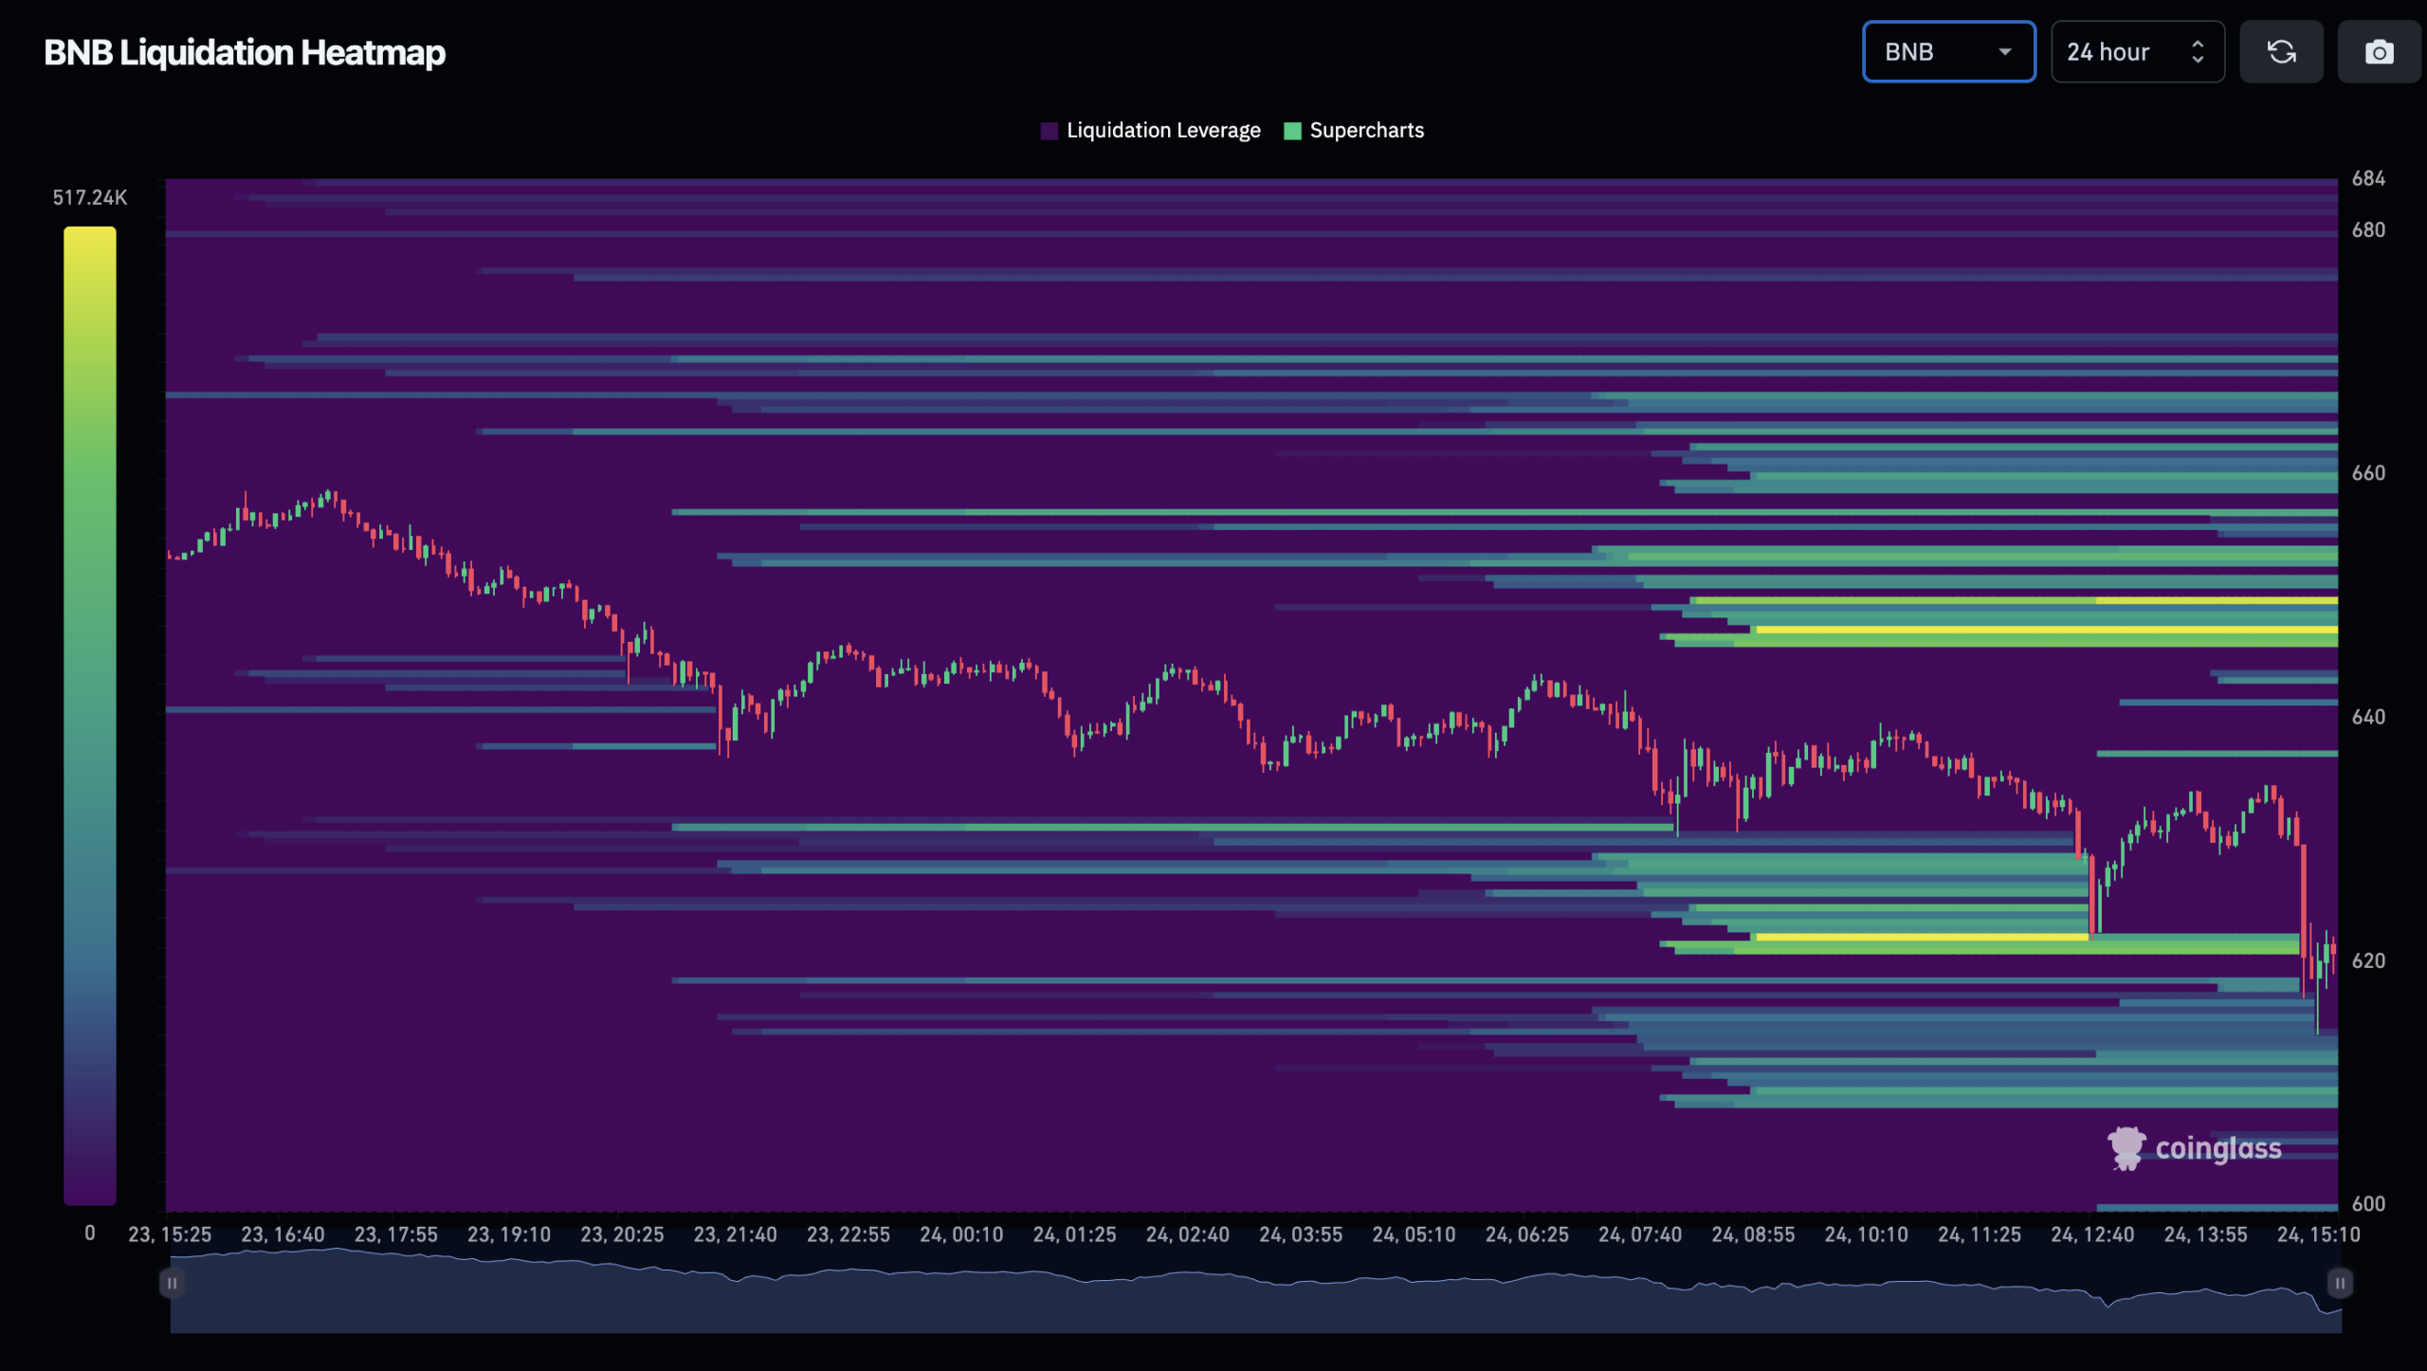Click the green Supercharts color swatch
This screenshot has height=1371, width=2427.
click(x=1292, y=131)
